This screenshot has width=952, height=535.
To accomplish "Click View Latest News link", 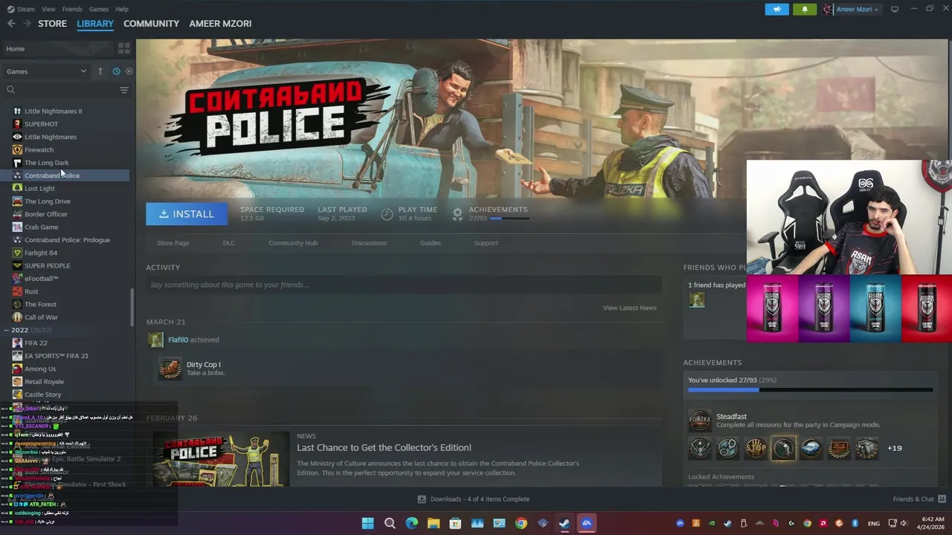I will coord(629,308).
